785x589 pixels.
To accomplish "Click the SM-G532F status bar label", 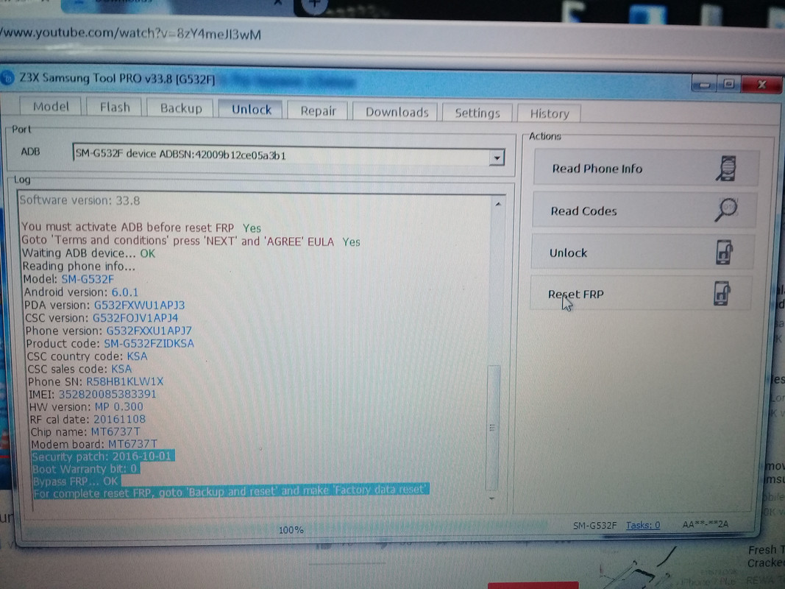I will (x=594, y=526).
